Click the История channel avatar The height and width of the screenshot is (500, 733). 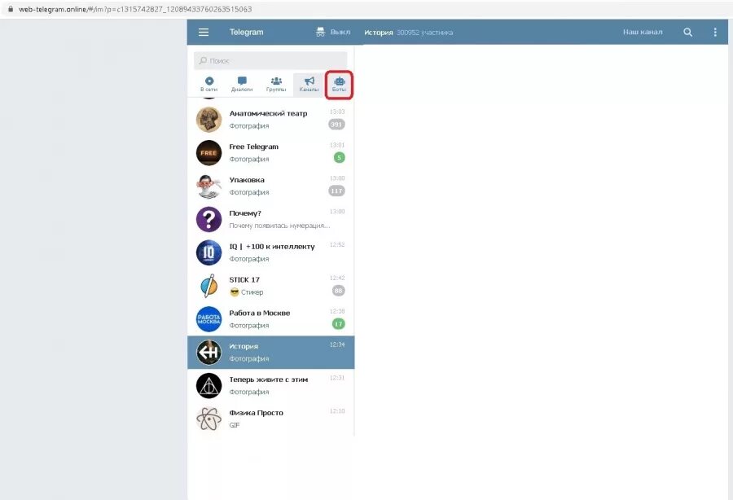coord(208,353)
